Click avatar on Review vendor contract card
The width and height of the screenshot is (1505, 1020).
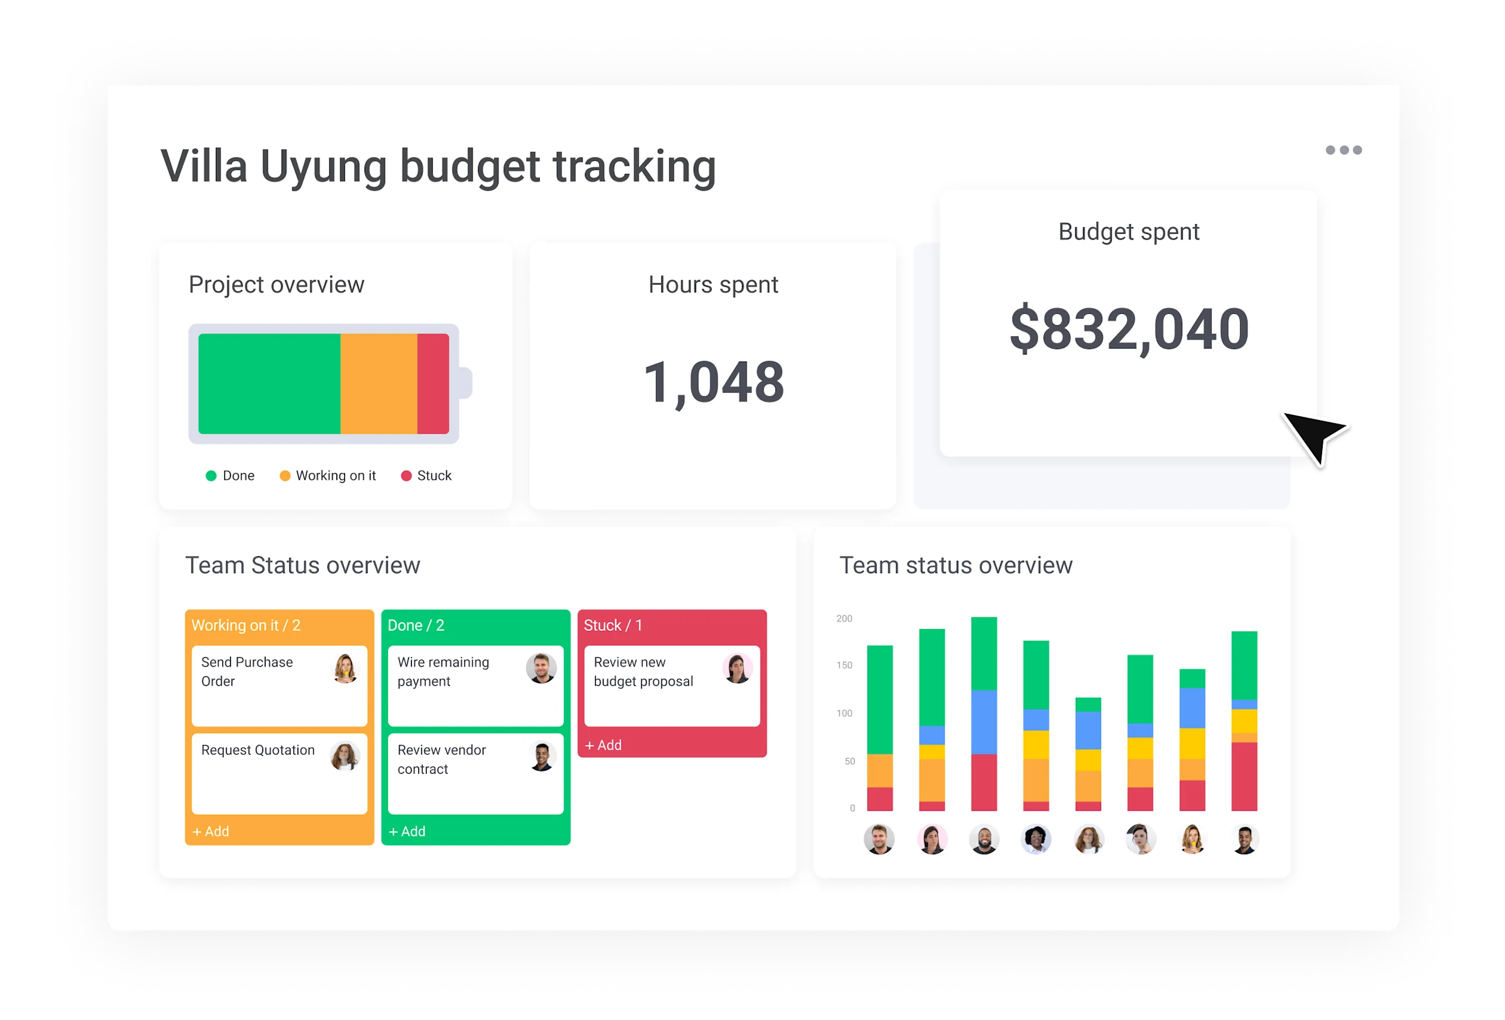point(541,757)
